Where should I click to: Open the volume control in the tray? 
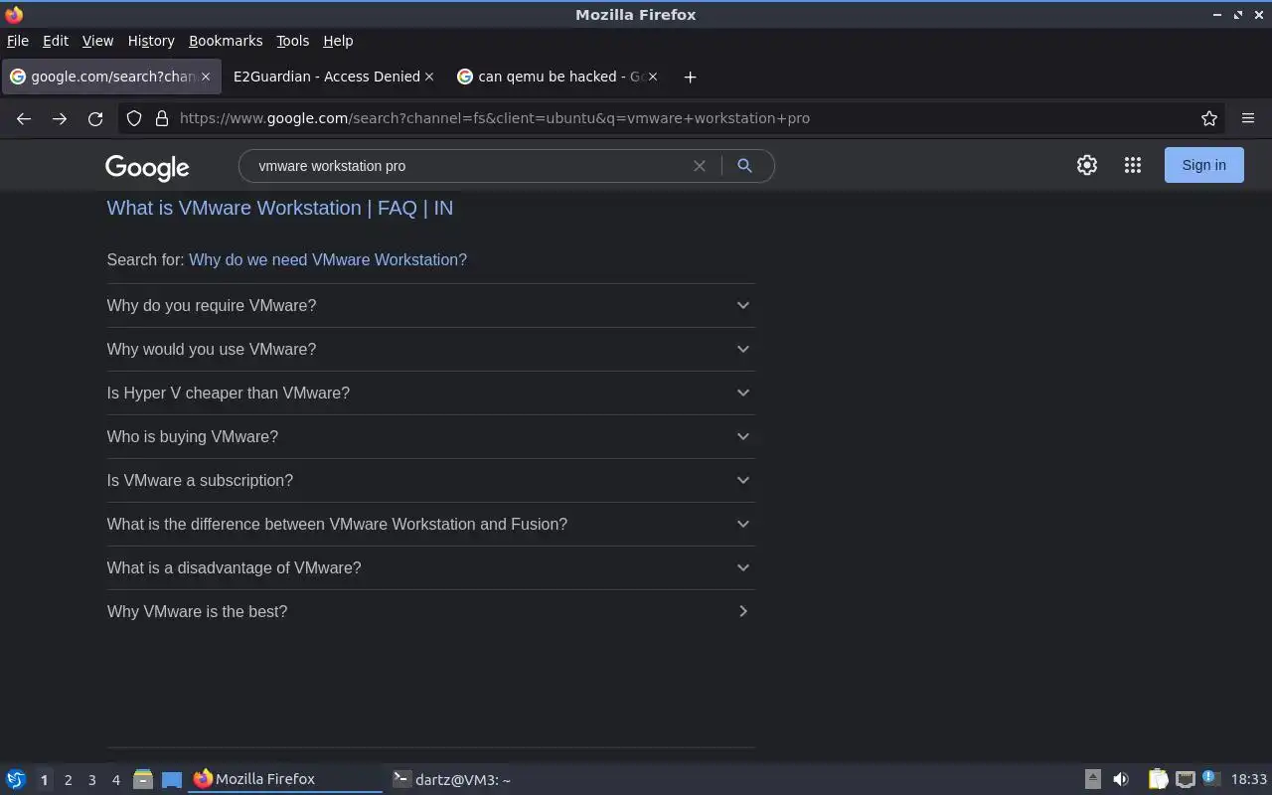(1121, 779)
